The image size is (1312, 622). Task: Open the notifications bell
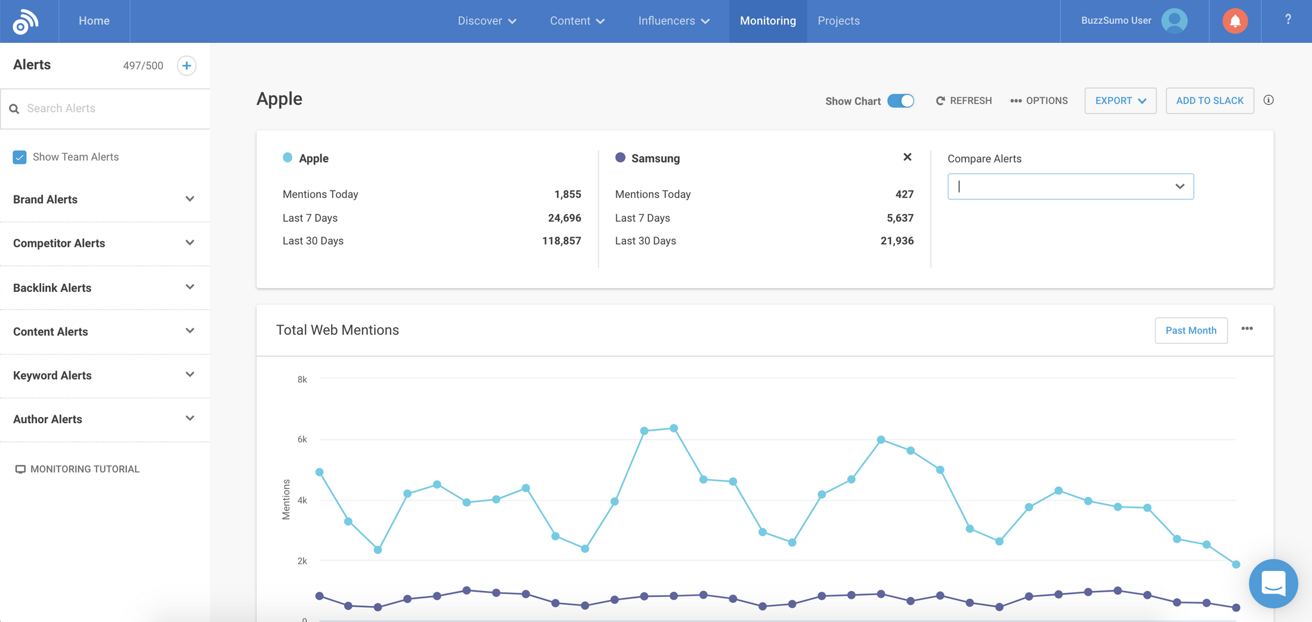(x=1235, y=21)
